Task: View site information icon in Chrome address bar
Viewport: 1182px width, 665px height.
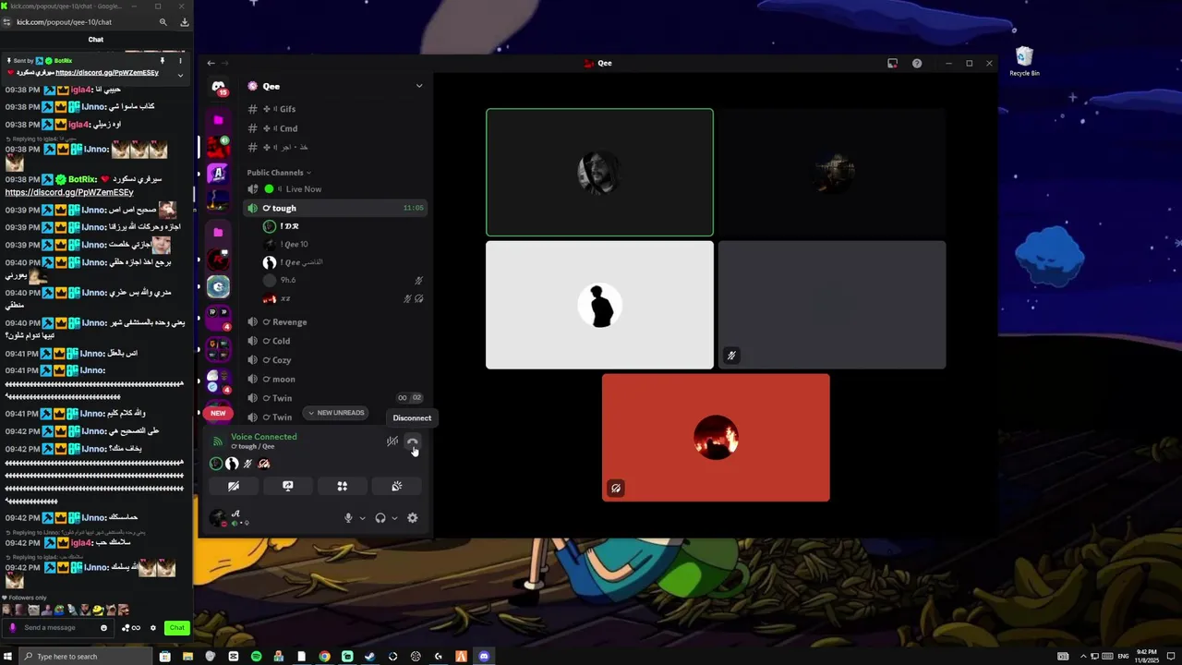Action: (x=8, y=22)
